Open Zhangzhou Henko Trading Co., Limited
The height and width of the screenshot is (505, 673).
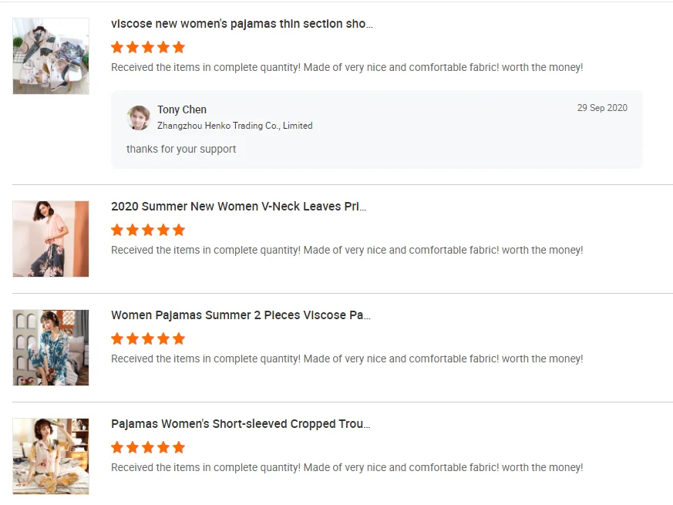pos(234,126)
